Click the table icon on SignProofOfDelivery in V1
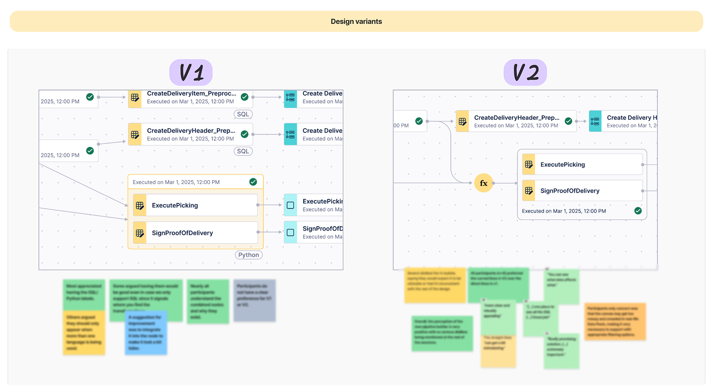Viewport: 713px width, 392px height. [x=140, y=233]
